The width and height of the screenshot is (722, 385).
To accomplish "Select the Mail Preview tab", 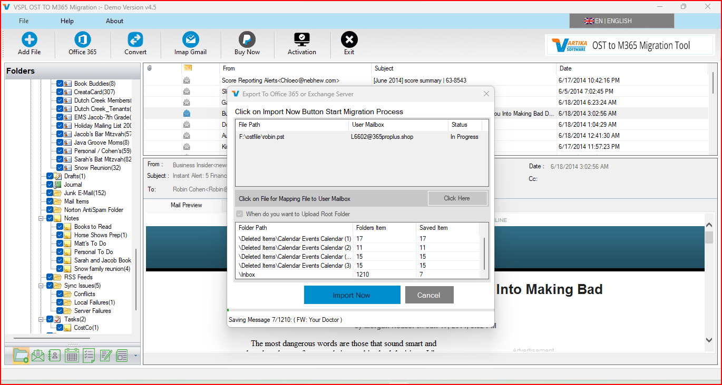I will coord(186,205).
